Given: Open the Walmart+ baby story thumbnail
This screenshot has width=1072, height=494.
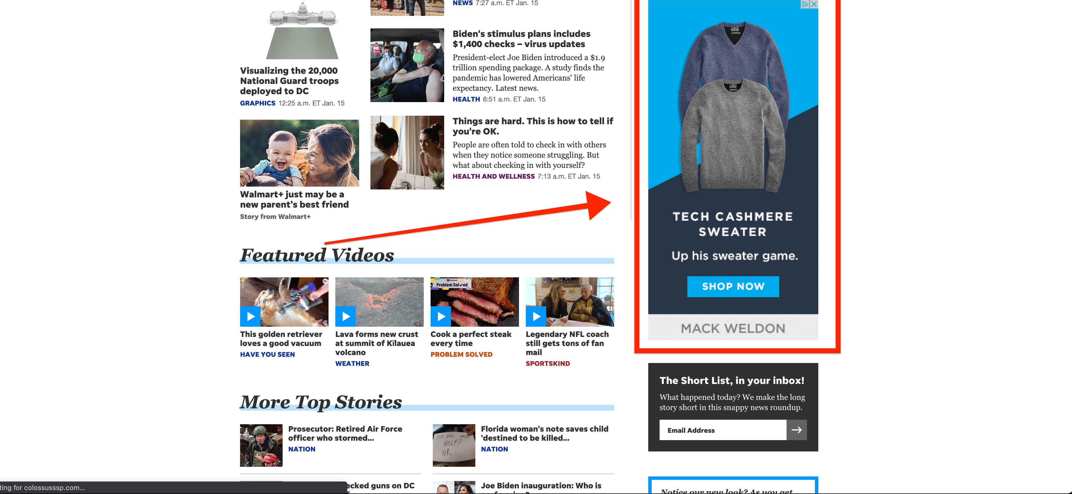Looking at the screenshot, I should click(x=299, y=153).
